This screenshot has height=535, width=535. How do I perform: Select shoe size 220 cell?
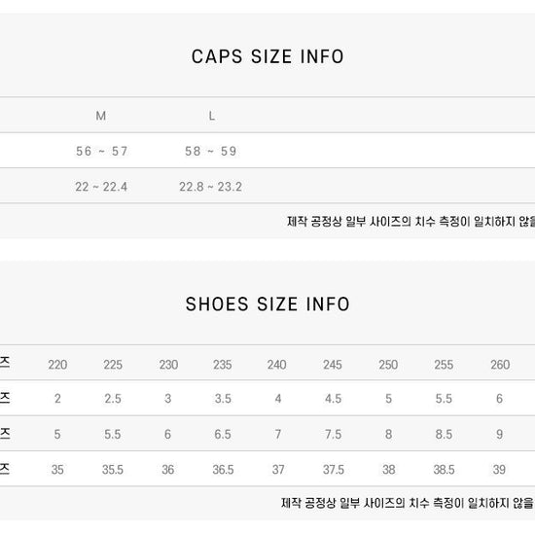click(57, 365)
